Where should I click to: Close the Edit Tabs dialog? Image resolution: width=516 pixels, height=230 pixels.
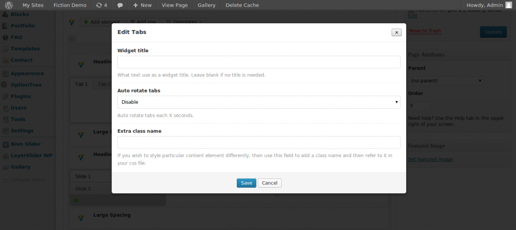pos(397,32)
